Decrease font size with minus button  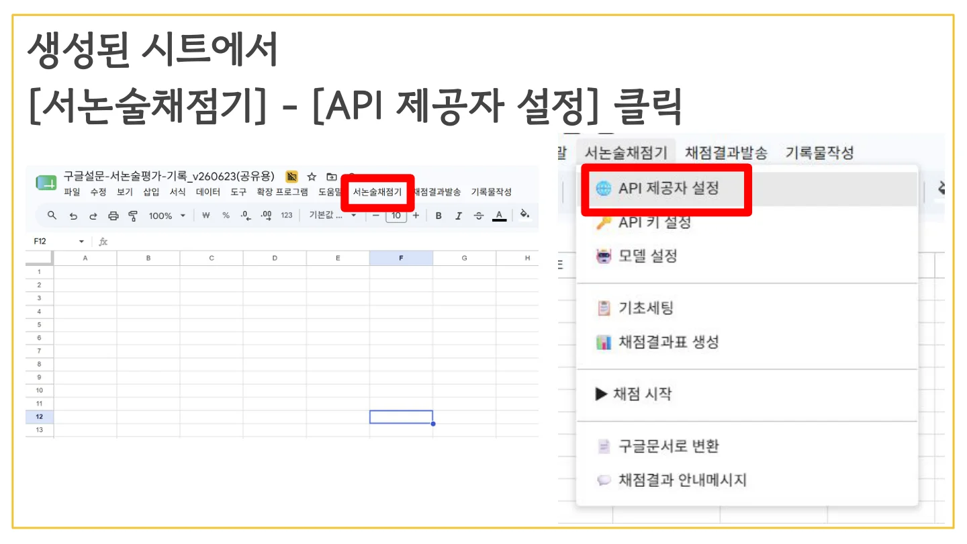(376, 216)
